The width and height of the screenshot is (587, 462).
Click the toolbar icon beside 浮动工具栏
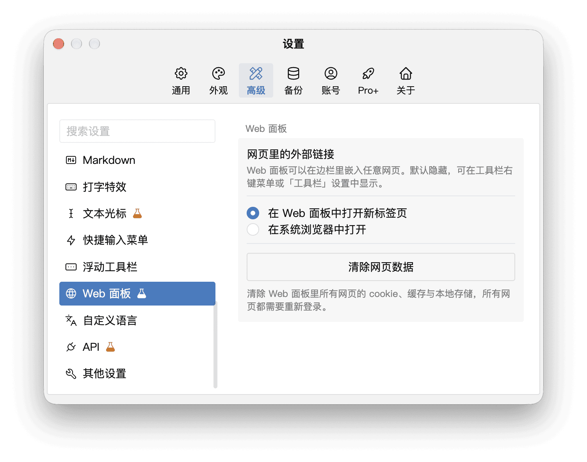[71, 267]
